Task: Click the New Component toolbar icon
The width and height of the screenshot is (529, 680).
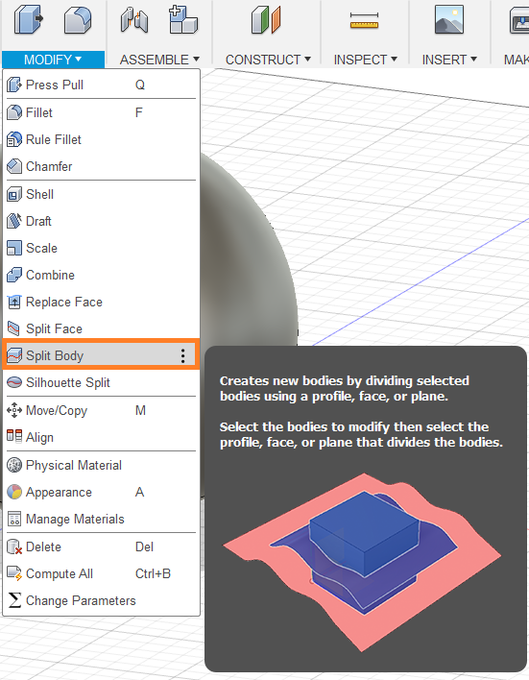Action: pyautogui.click(x=183, y=19)
